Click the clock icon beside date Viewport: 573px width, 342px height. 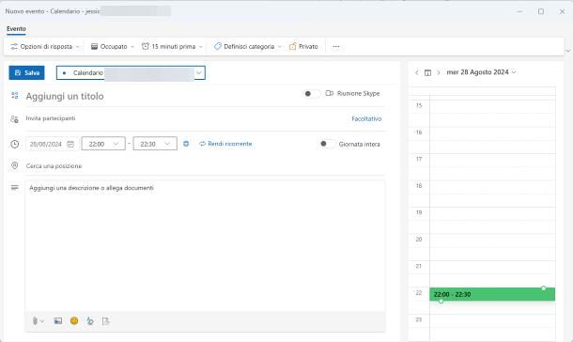(15, 144)
